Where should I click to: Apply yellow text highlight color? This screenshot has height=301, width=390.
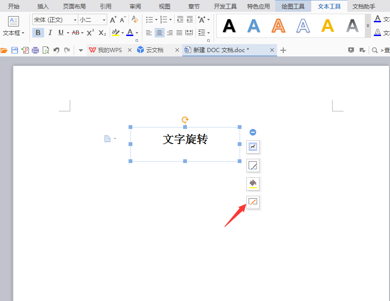(116, 33)
